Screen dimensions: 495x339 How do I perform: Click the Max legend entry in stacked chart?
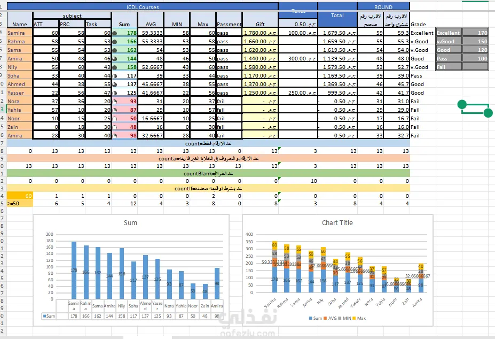point(359,318)
